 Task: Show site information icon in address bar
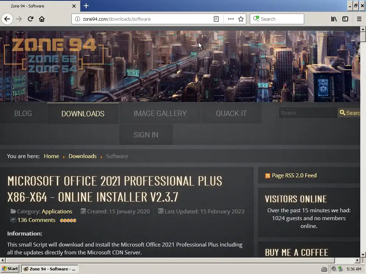click(x=77, y=19)
